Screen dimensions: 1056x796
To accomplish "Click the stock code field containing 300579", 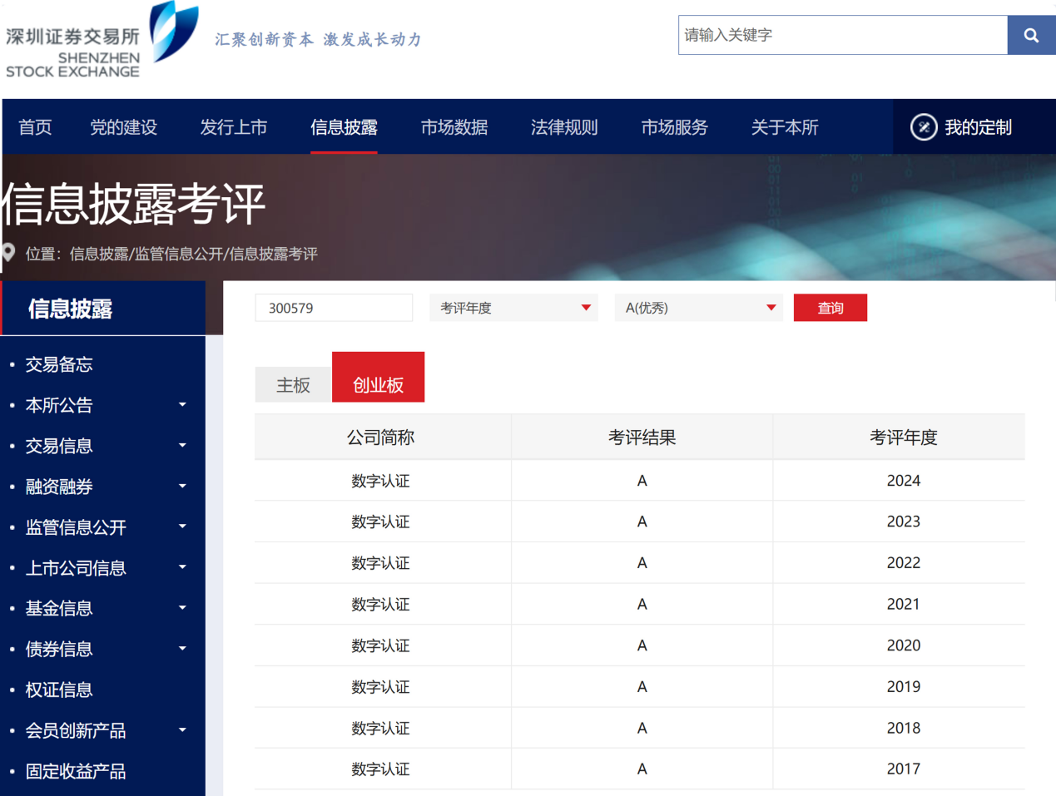I will (x=333, y=308).
